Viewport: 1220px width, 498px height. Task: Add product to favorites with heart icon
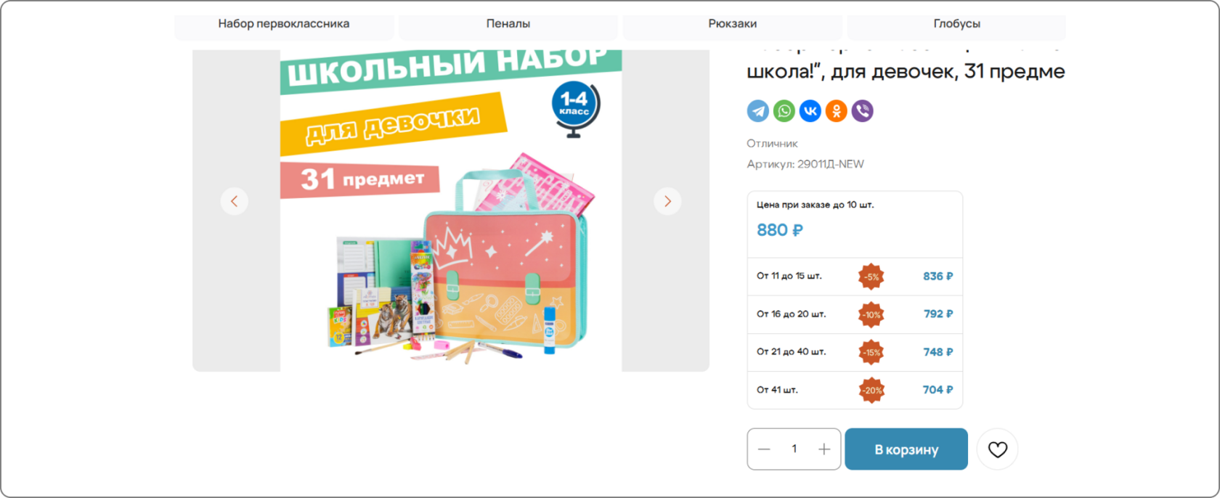pos(998,449)
